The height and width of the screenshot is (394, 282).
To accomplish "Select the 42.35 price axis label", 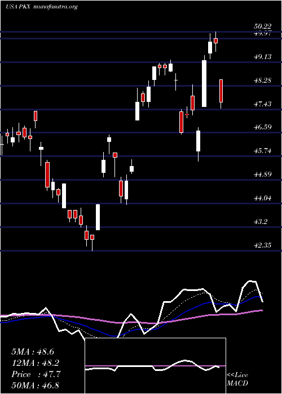I will tap(262, 245).
